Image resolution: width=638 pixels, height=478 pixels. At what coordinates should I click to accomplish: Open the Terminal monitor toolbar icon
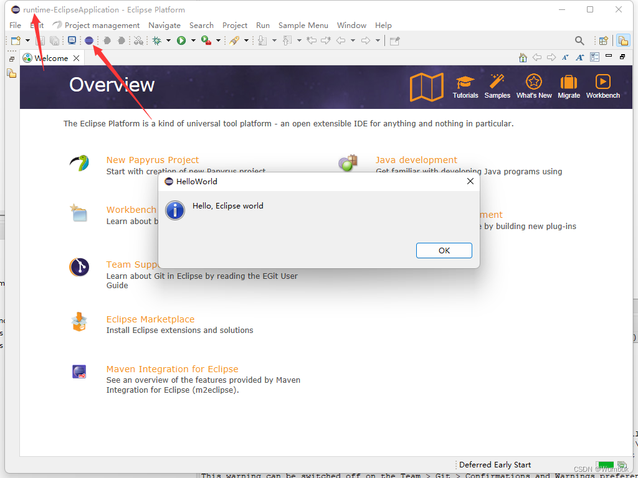pyautogui.click(x=72, y=40)
